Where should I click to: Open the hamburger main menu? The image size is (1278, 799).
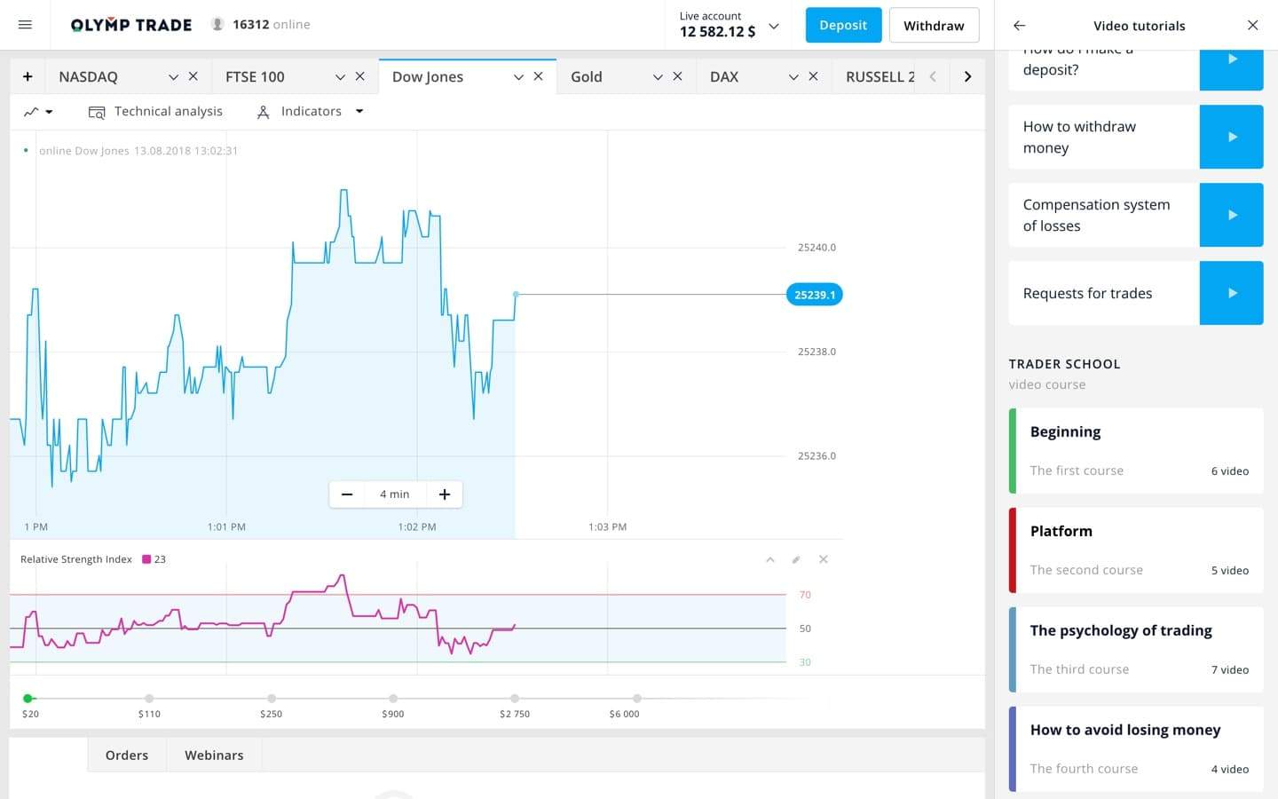(x=25, y=25)
